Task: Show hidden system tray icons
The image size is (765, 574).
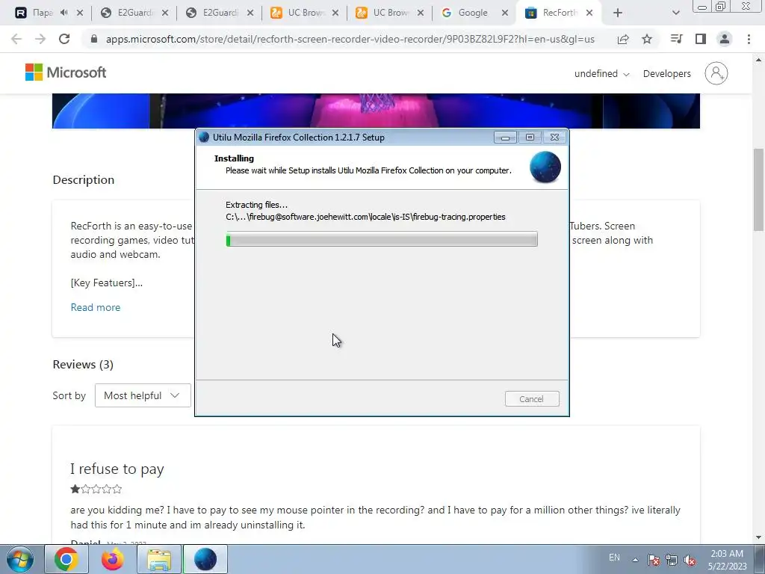Action: click(635, 560)
